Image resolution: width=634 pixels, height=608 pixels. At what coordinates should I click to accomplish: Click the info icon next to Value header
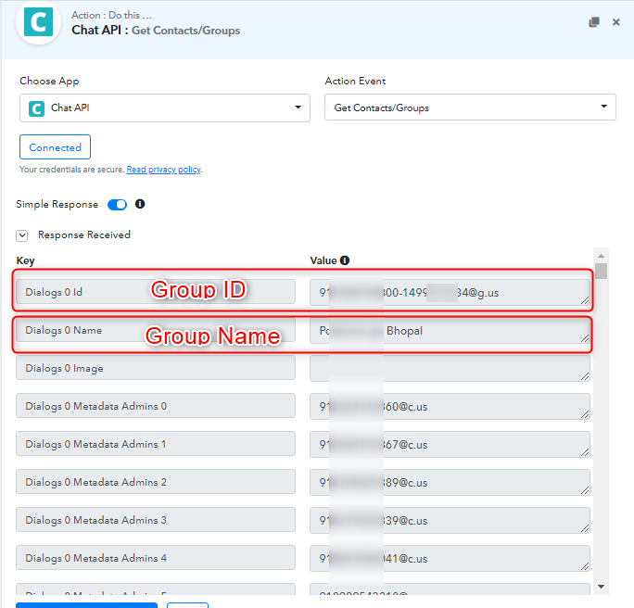click(345, 260)
